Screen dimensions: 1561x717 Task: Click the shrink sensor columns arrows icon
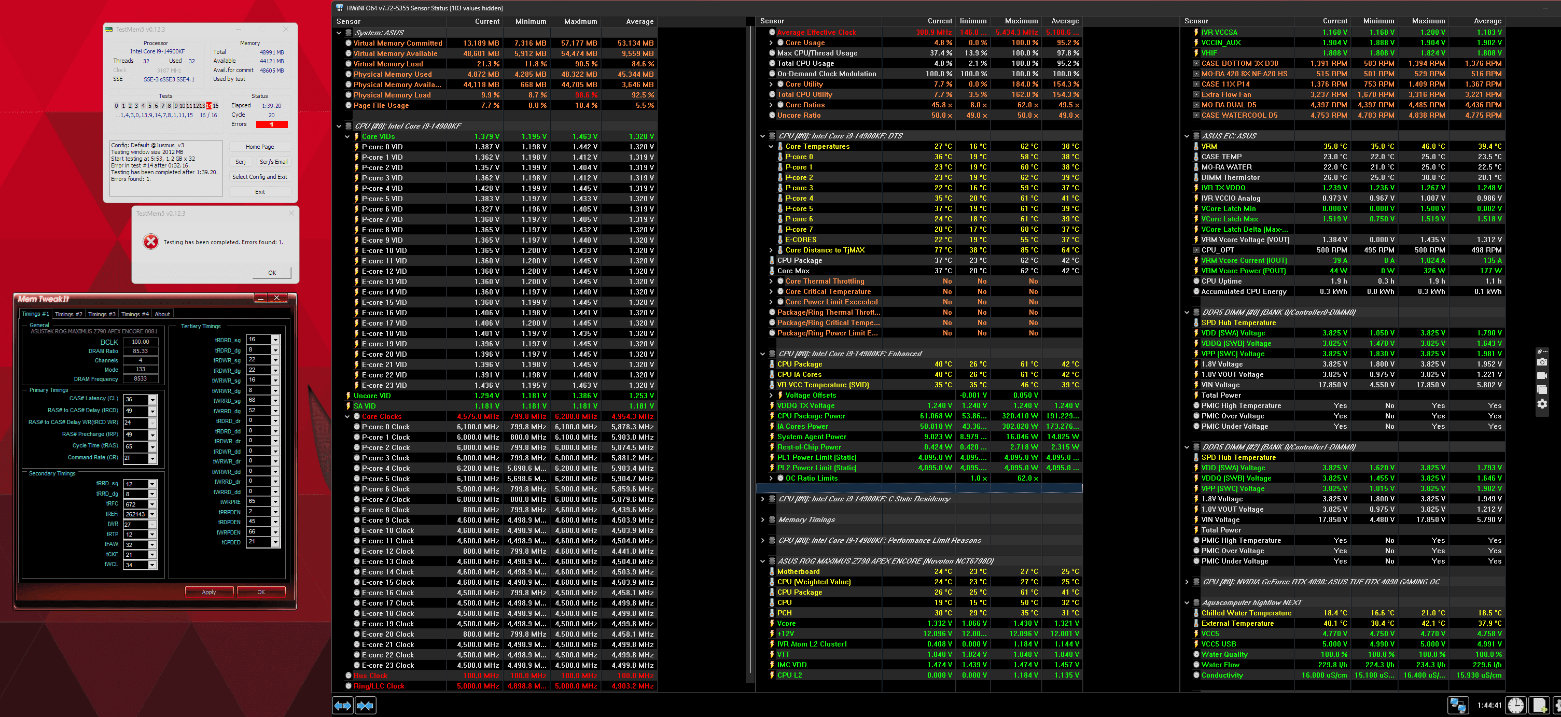tap(366, 705)
